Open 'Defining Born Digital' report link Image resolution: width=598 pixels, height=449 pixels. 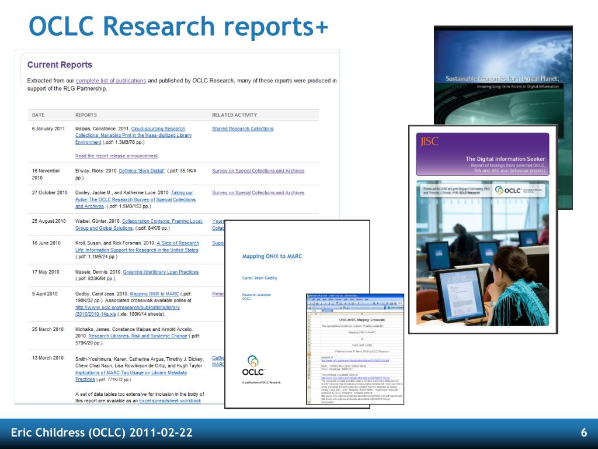tap(141, 171)
